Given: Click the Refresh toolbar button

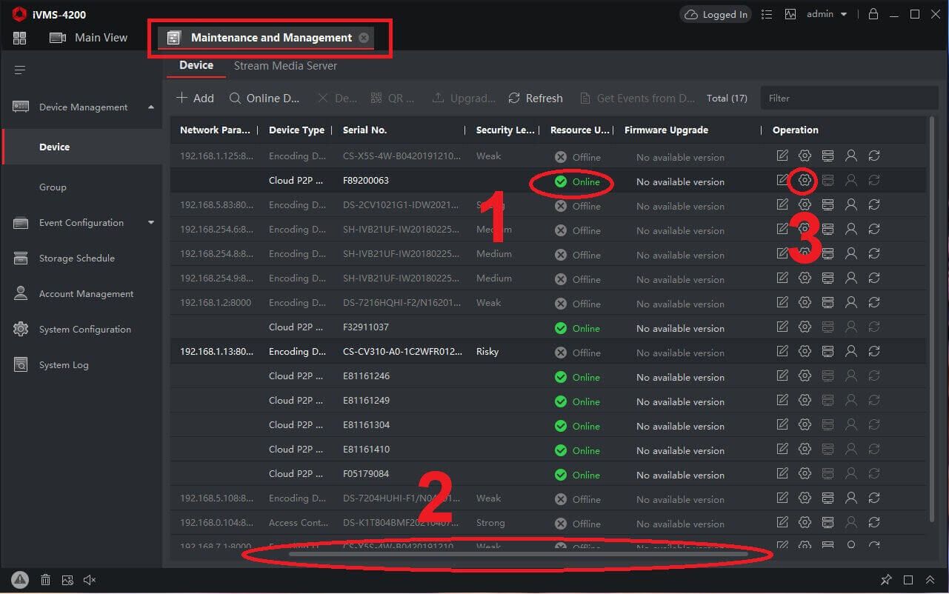Looking at the screenshot, I should point(536,98).
